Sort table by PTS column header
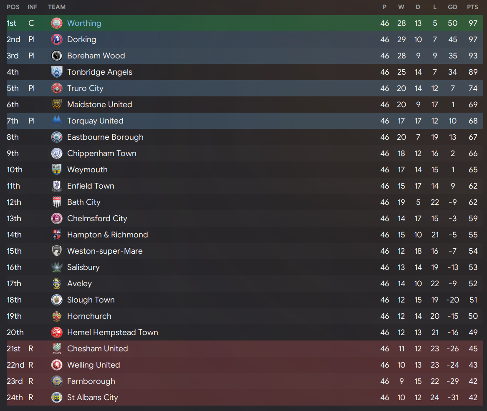This screenshot has height=411, width=487. coord(472,7)
